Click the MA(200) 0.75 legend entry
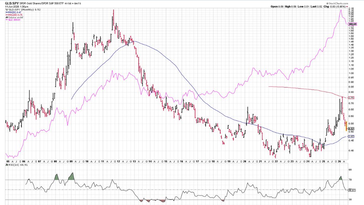 (15, 15)
